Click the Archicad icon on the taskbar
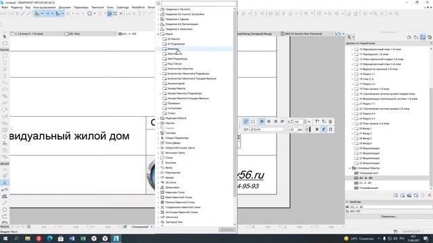 (116, 238)
